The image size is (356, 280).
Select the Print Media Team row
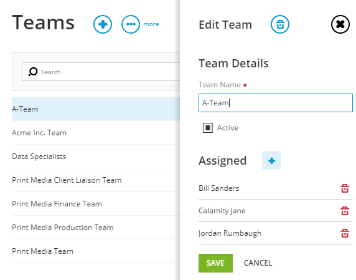(96, 251)
